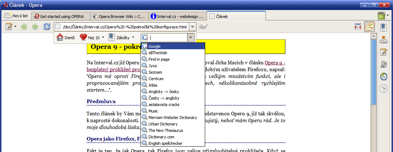Pick Jyxo search engine
393x152 pixels.
[x=173, y=66]
